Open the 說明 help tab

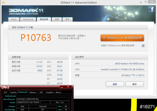click(57, 19)
